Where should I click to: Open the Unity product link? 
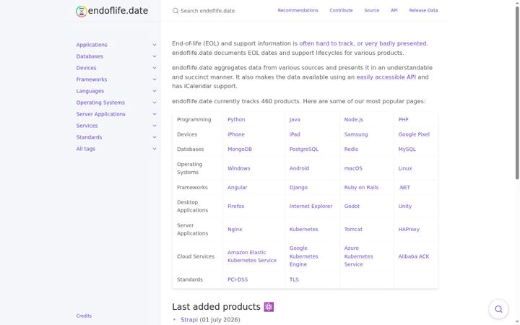(404, 207)
